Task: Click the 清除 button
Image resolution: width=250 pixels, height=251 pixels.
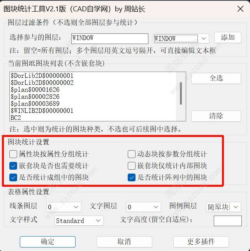Action: click(x=216, y=116)
